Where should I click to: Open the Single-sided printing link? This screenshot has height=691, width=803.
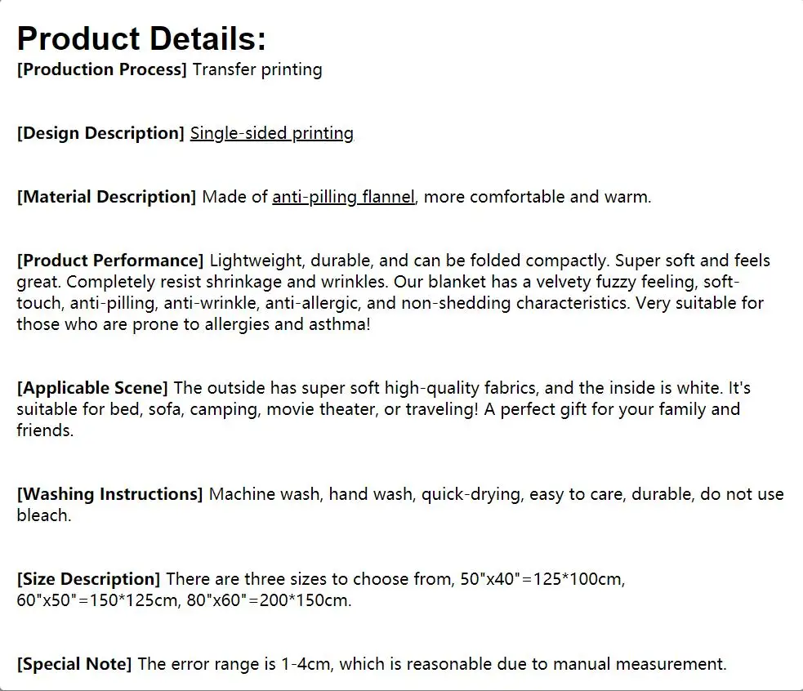[x=272, y=133]
